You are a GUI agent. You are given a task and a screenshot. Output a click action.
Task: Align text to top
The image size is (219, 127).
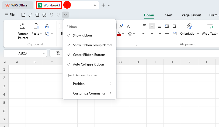point(144,26)
